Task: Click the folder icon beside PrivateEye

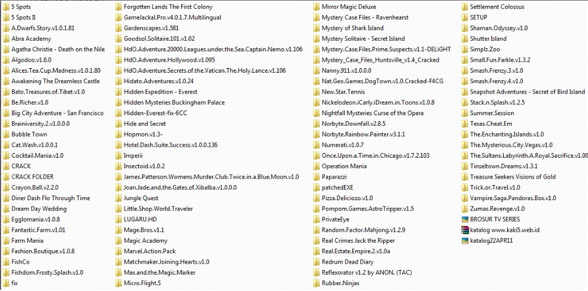Action: (x=316, y=219)
